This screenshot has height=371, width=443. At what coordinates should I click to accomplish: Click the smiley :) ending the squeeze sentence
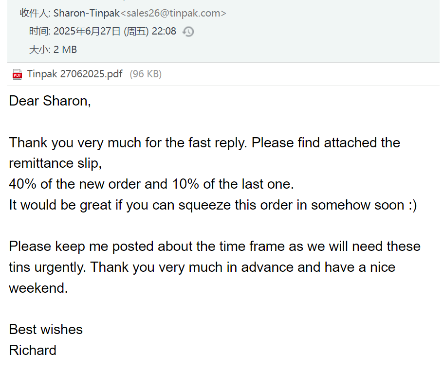tap(412, 205)
